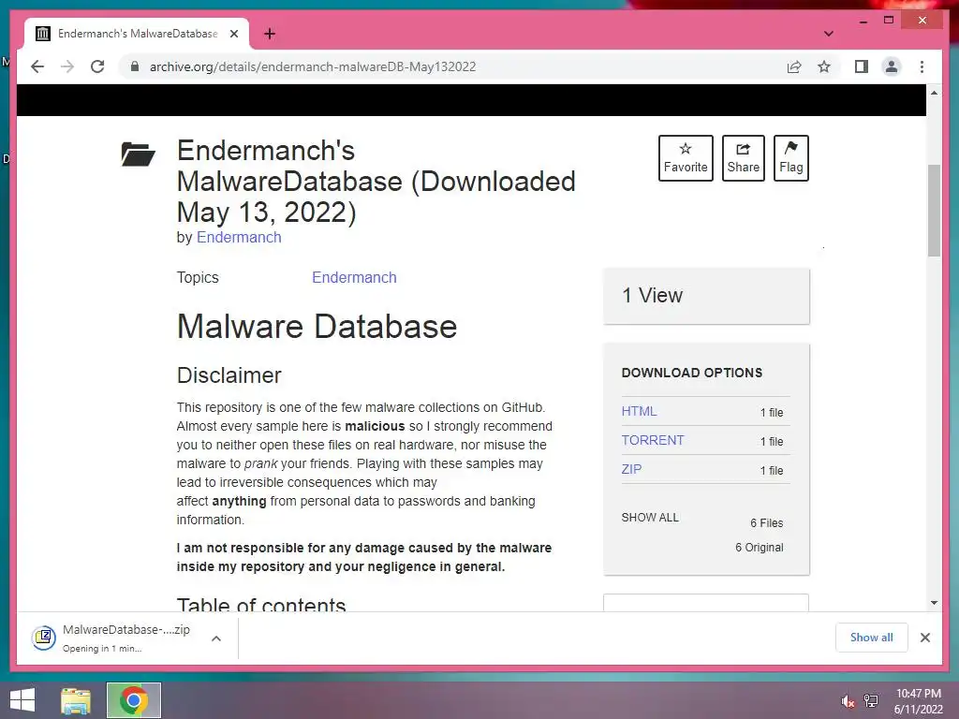959x719 pixels.
Task: Close the downloads bar
Action: point(924,638)
